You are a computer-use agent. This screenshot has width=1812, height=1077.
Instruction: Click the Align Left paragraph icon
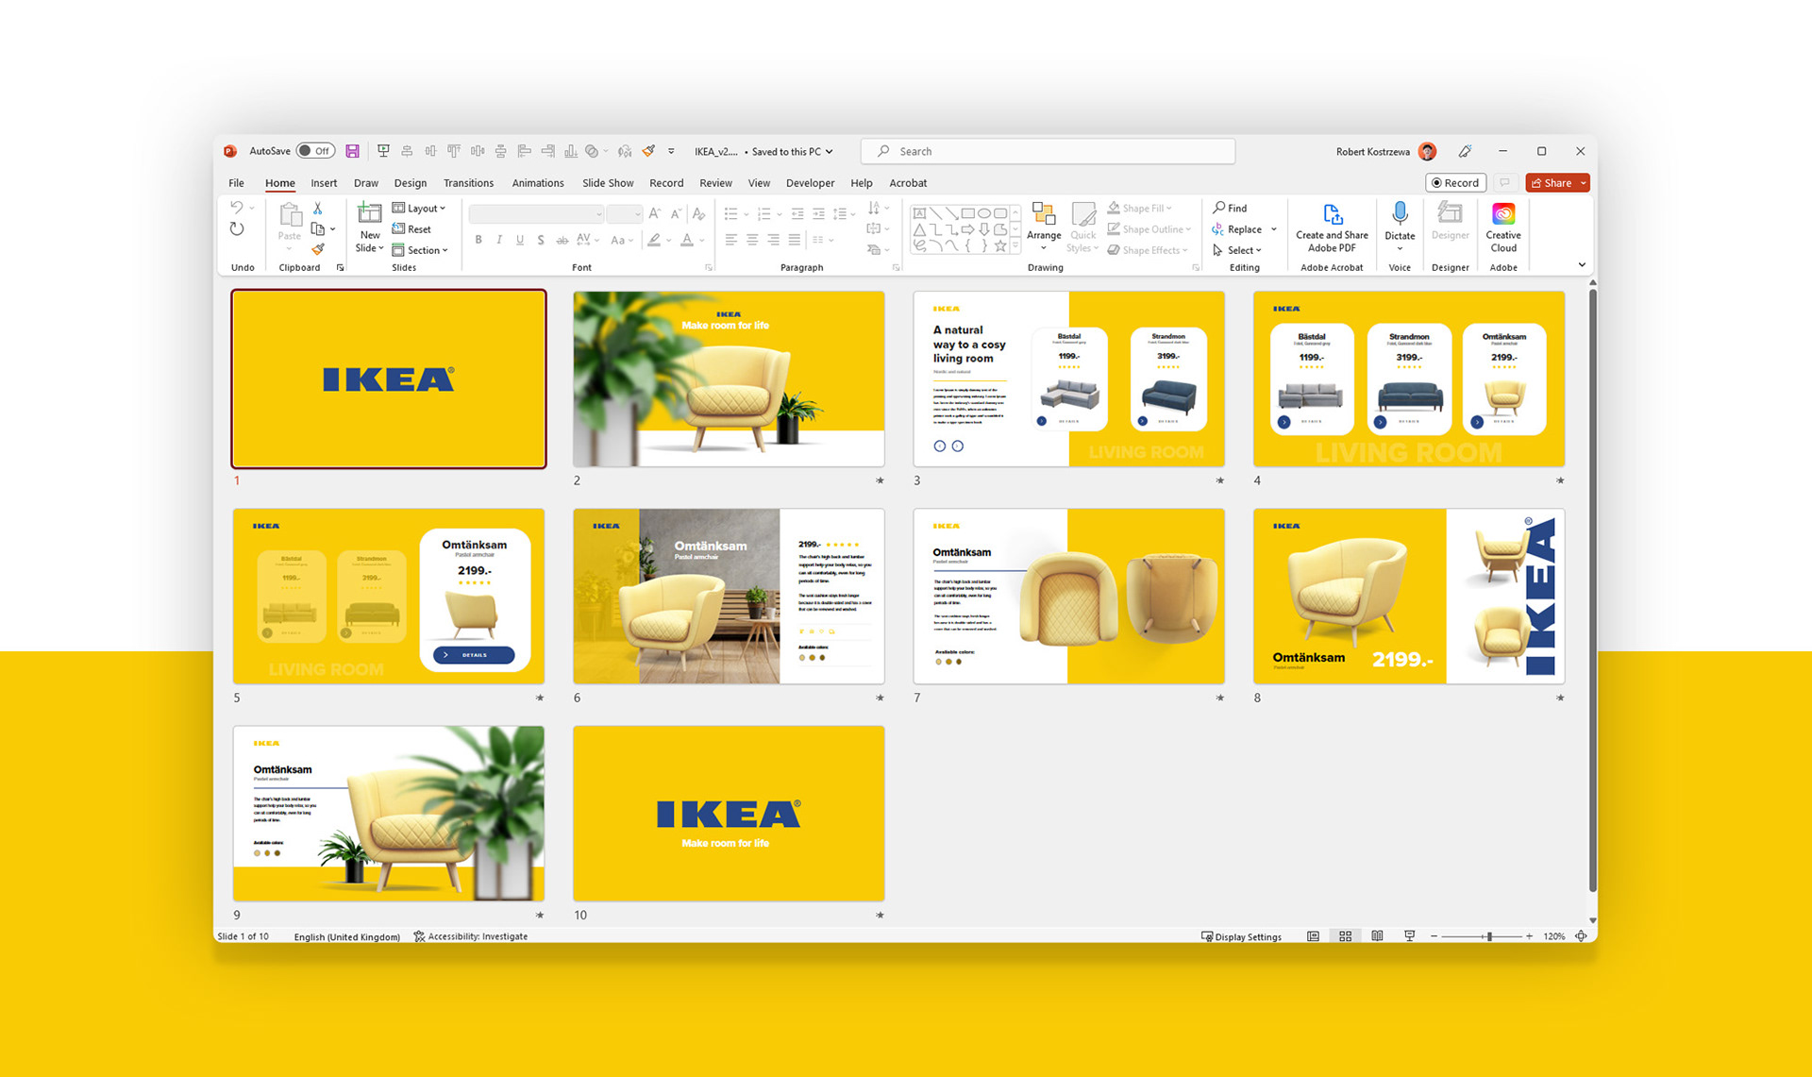(731, 240)
